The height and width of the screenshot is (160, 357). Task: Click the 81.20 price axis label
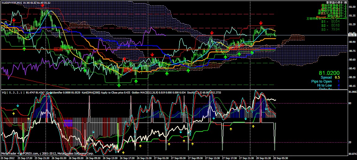352,24
